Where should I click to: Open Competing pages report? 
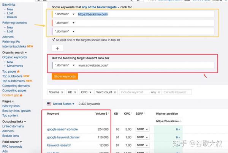click(x=14, y=90)
